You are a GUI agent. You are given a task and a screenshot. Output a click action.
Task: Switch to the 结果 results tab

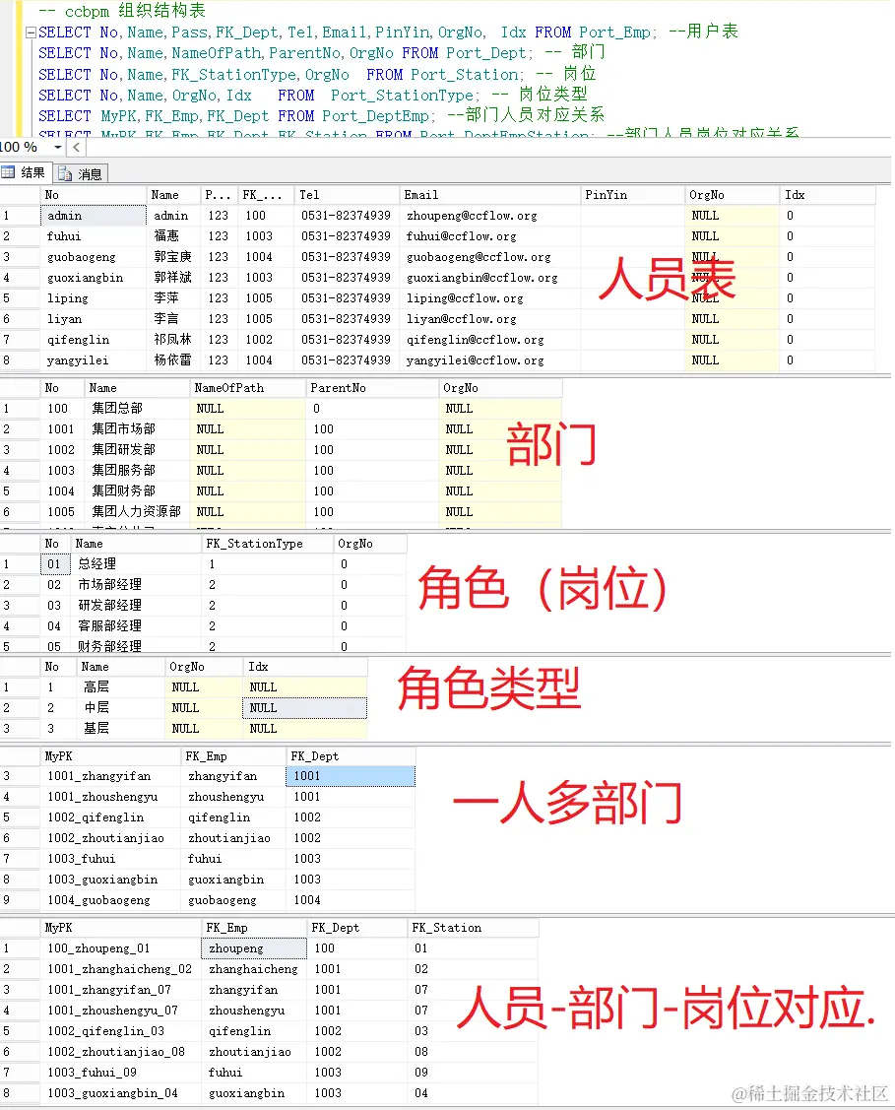tap(26, 172)
